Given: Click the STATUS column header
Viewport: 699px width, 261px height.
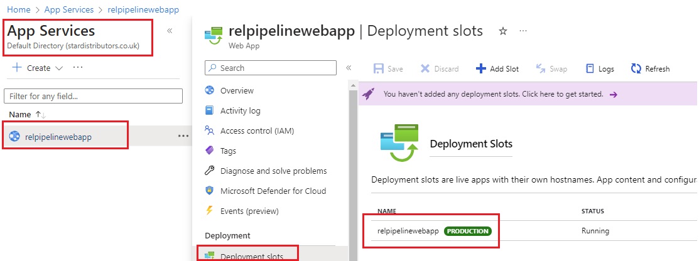Looking at the screenshot, I should click(x=592, y=211).
